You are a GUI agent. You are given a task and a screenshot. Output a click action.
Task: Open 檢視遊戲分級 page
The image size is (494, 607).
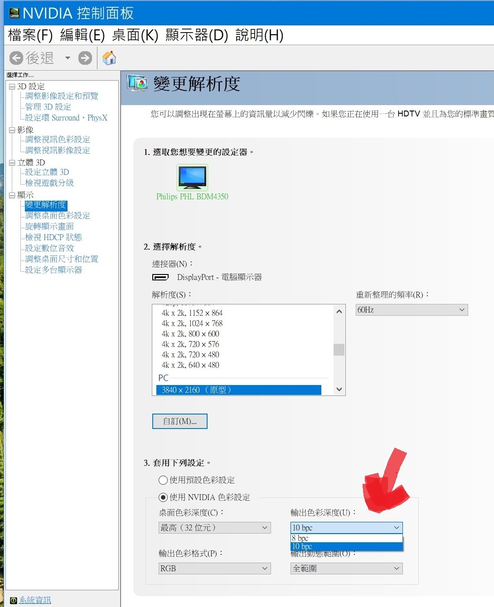point(49,183)
